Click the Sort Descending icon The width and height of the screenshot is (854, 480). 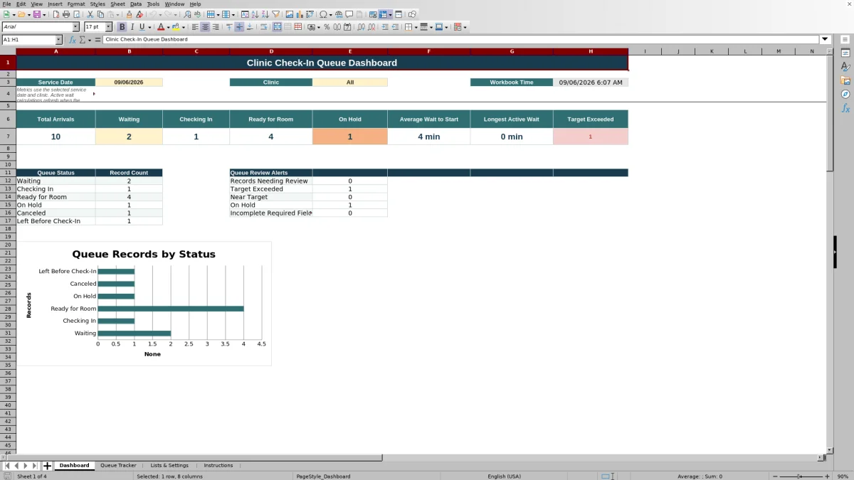point(265,14)
